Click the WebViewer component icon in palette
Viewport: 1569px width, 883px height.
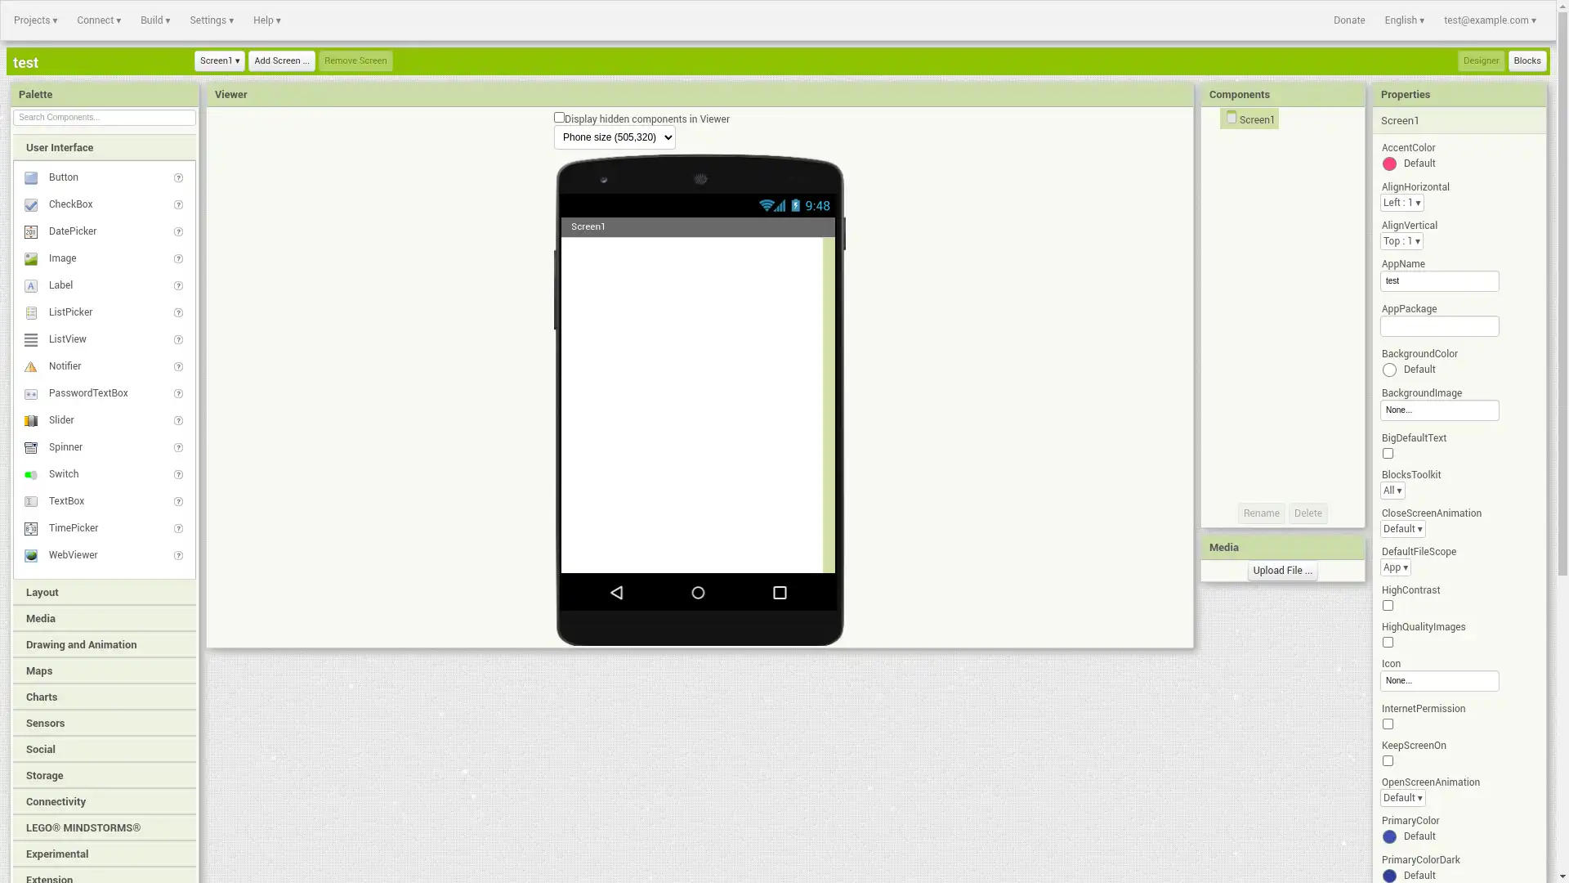tap(30, 555)
